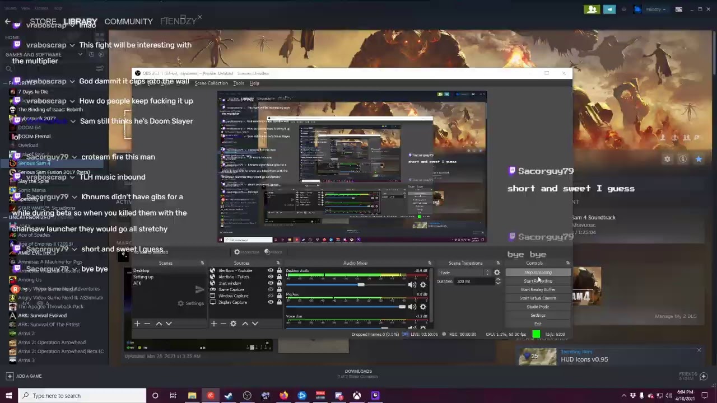Open the FIENDZY profile tab in Steam
The image size is (717, 403).
(x=178, y=21)
